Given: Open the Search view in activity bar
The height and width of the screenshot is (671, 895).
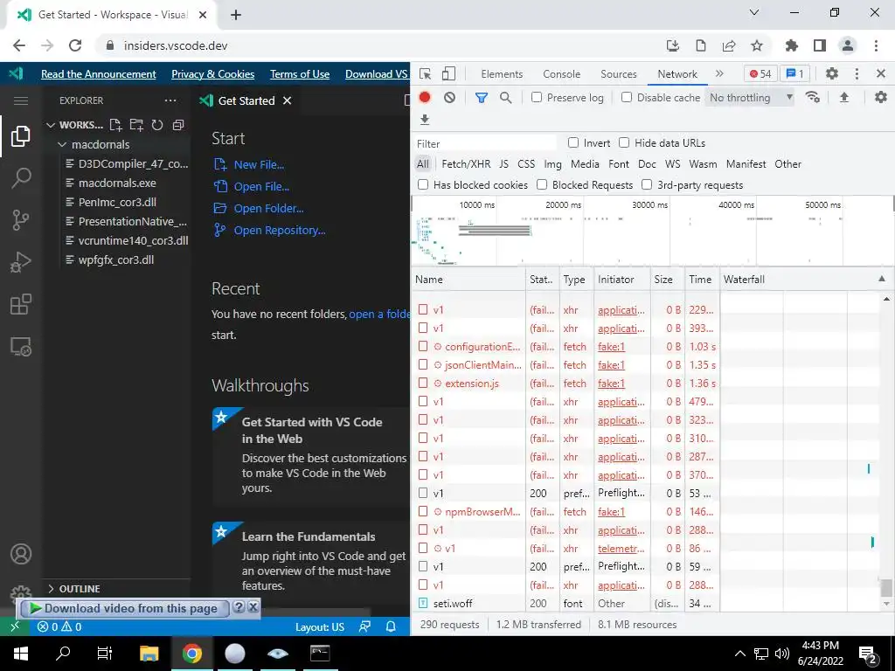Looking at the screenshot, I should tap(21, 178).
